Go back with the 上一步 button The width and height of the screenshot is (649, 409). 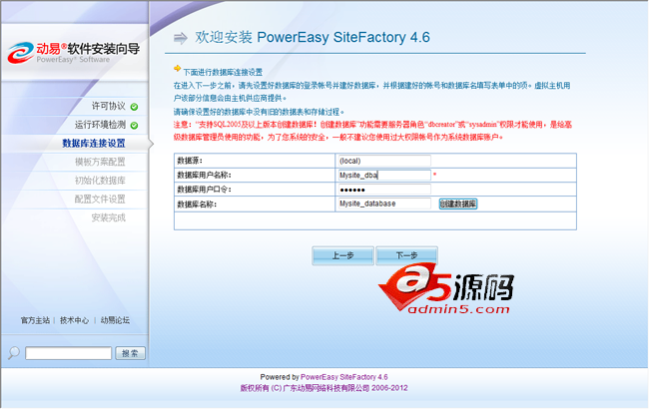(x=342, y=255)
